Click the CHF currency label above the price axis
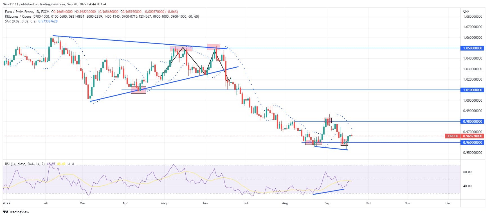The height and width of the screenshot is (217, 488). [x=466, y=12]
